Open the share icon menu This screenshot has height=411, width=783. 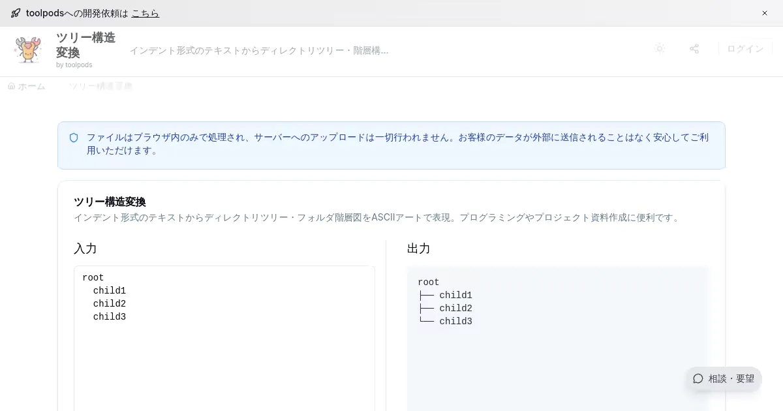point(694,49)
